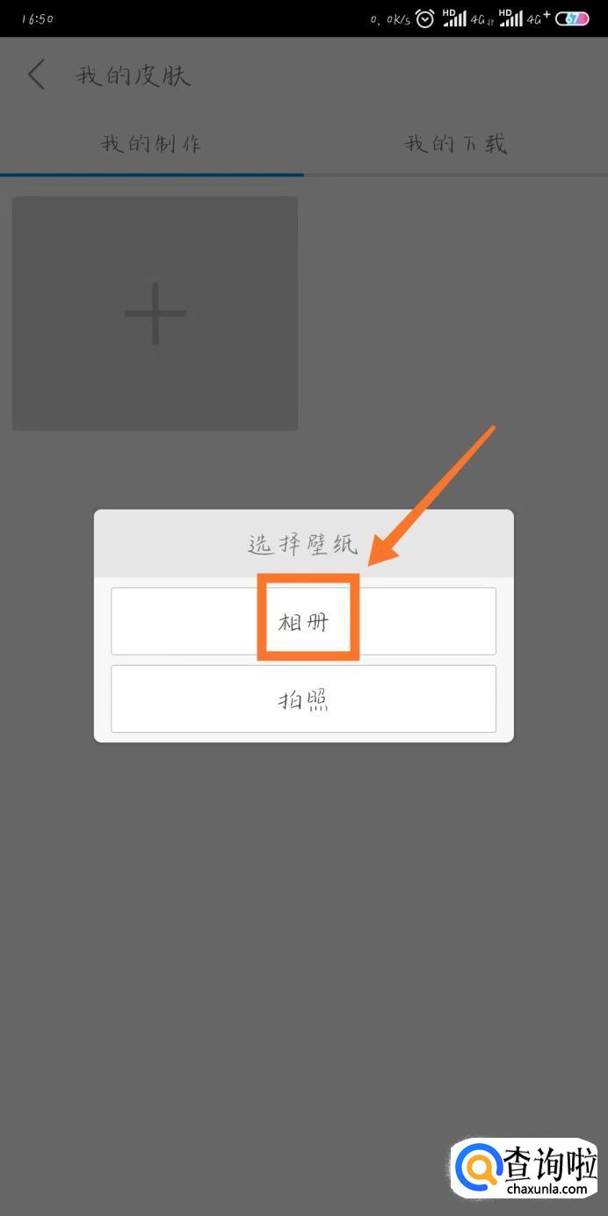608x1216 pixels.
Task: Tap the 我的皮肤 page title
Action: (134, 76)
